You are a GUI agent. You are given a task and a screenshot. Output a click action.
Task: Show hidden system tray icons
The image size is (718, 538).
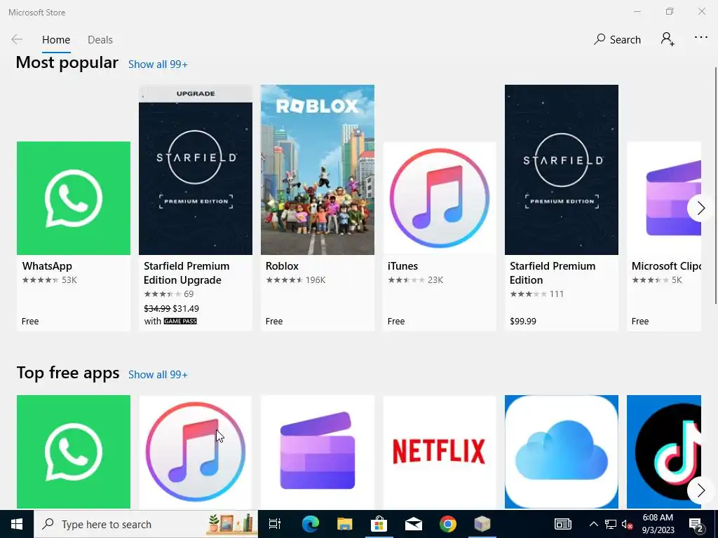coord(593,524)
